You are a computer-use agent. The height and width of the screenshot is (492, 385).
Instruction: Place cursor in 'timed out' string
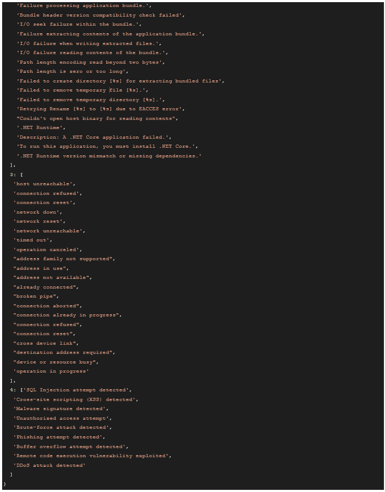[x=33, y=240]
